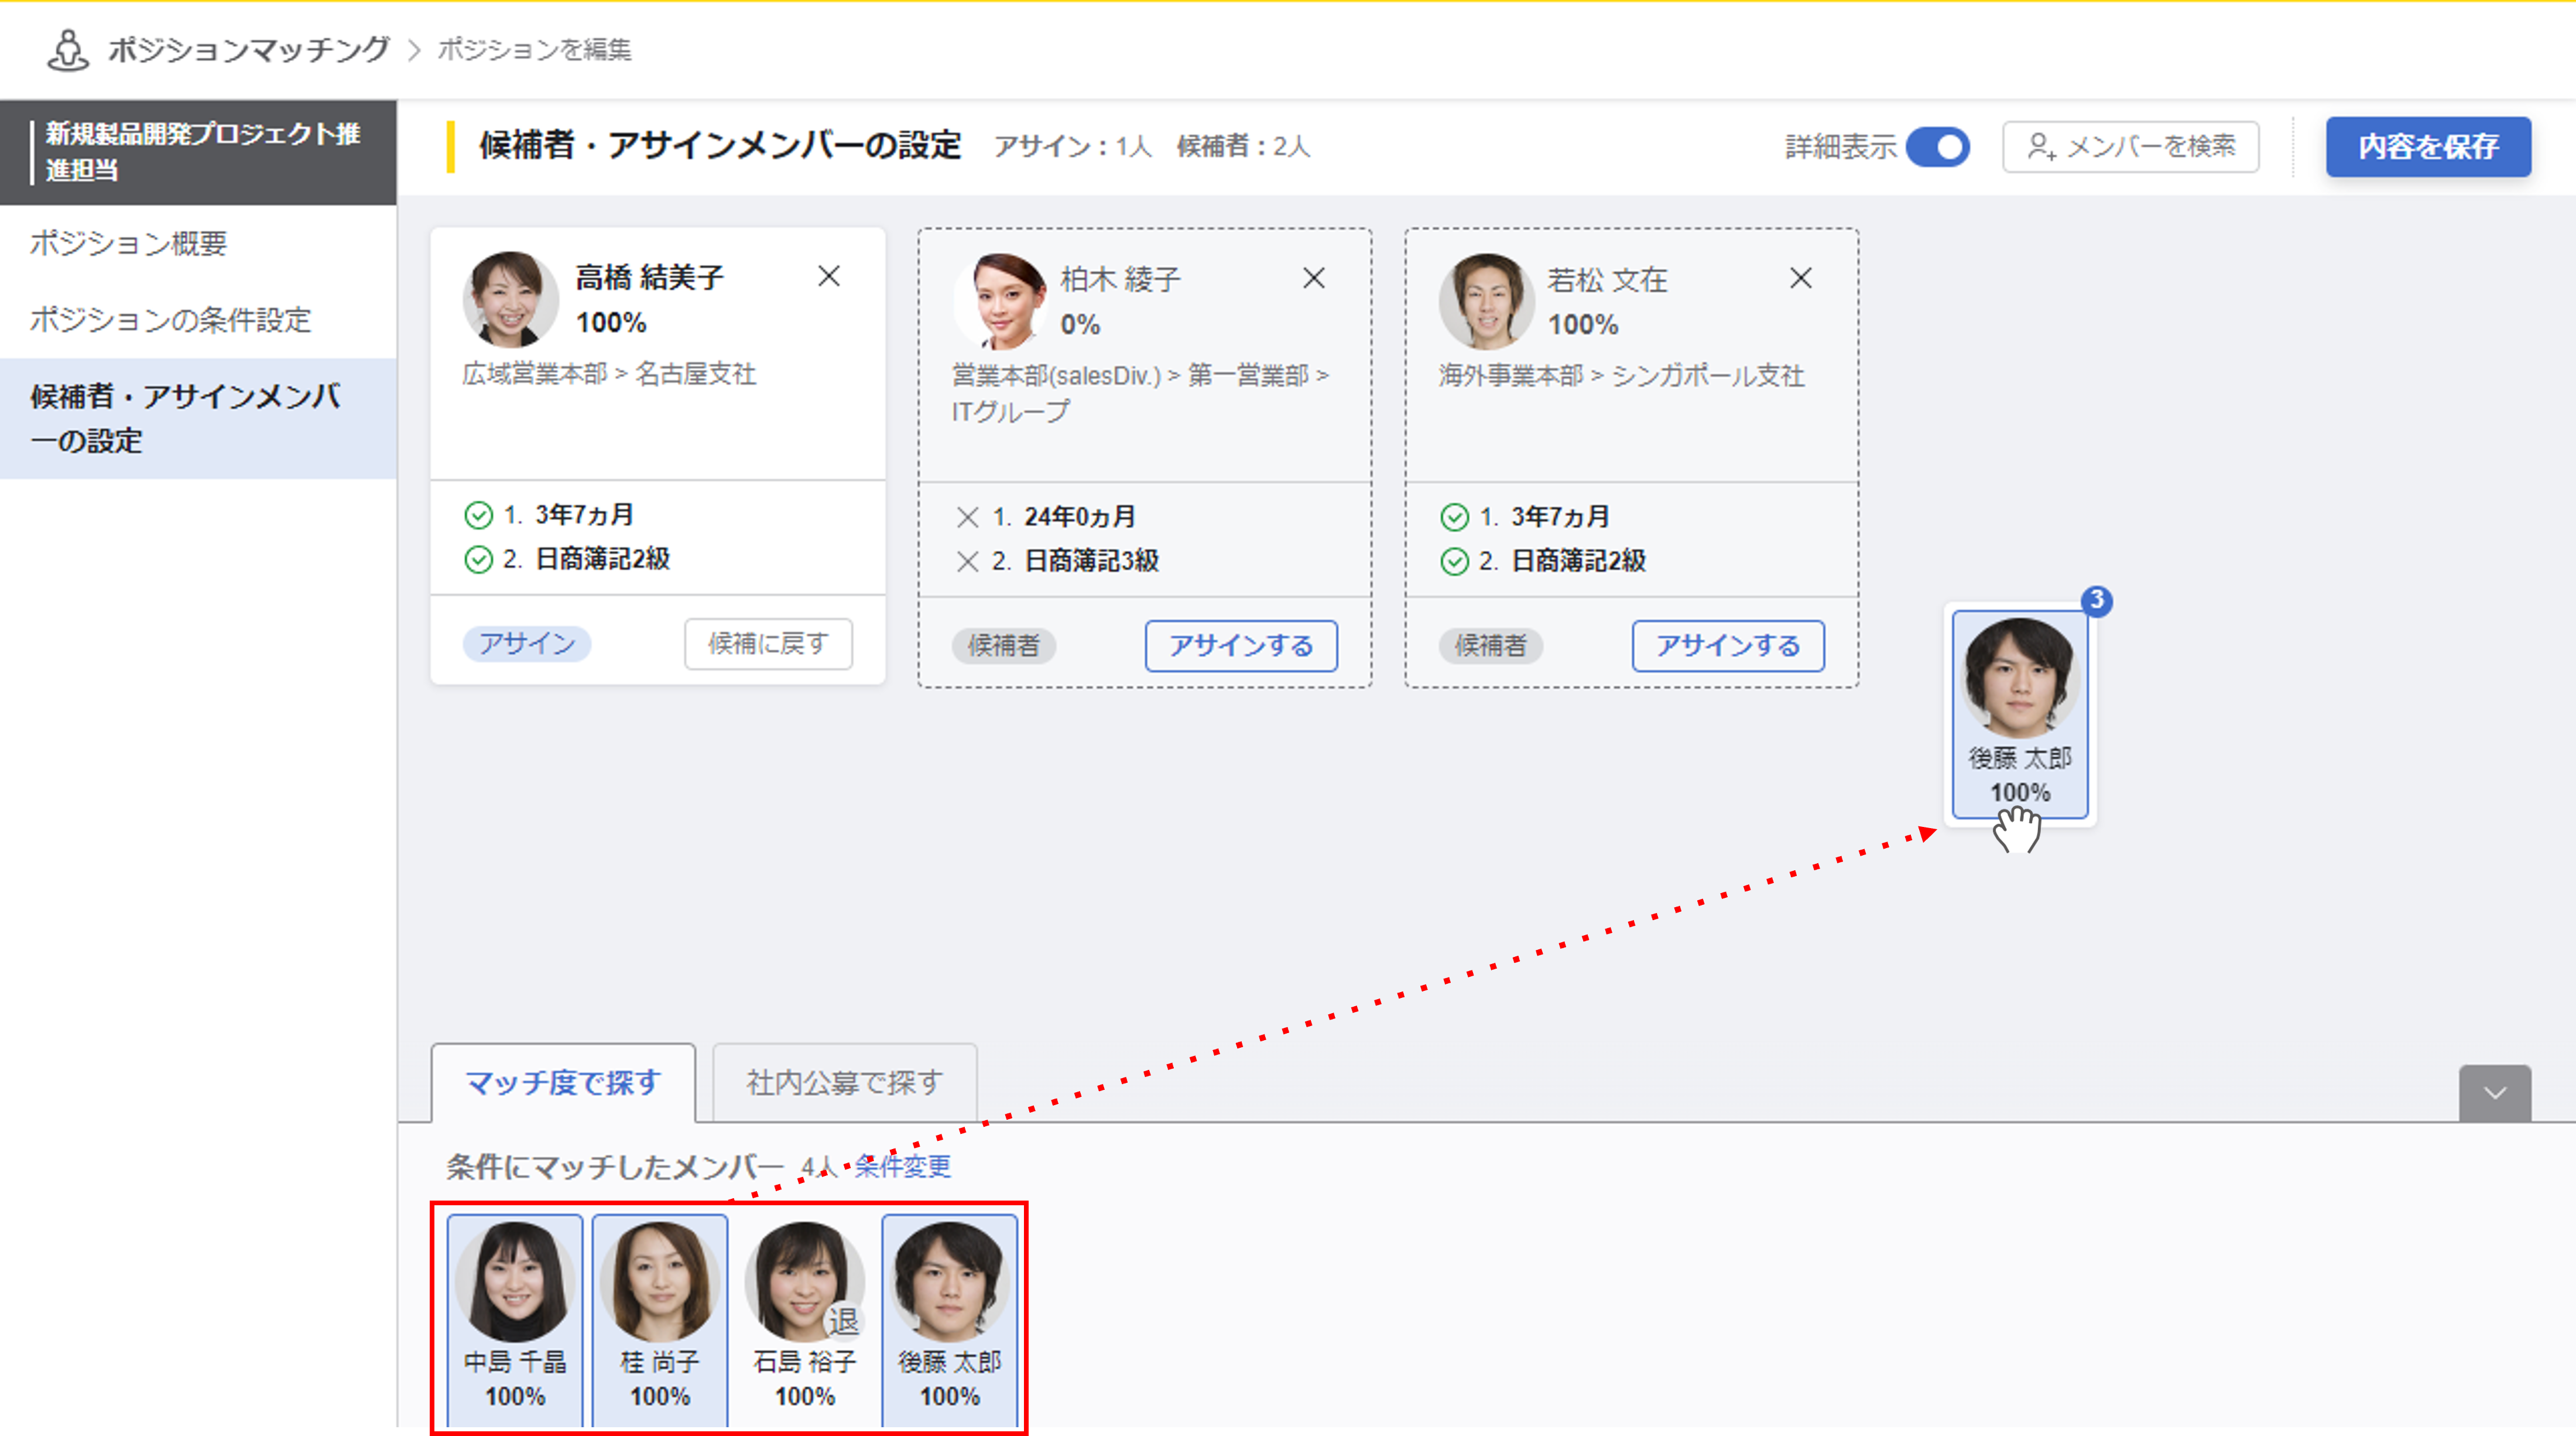Click 新規製品開発プロジェクト推進担当 sidebar title

pyautogui.click(x=202, y=152)
